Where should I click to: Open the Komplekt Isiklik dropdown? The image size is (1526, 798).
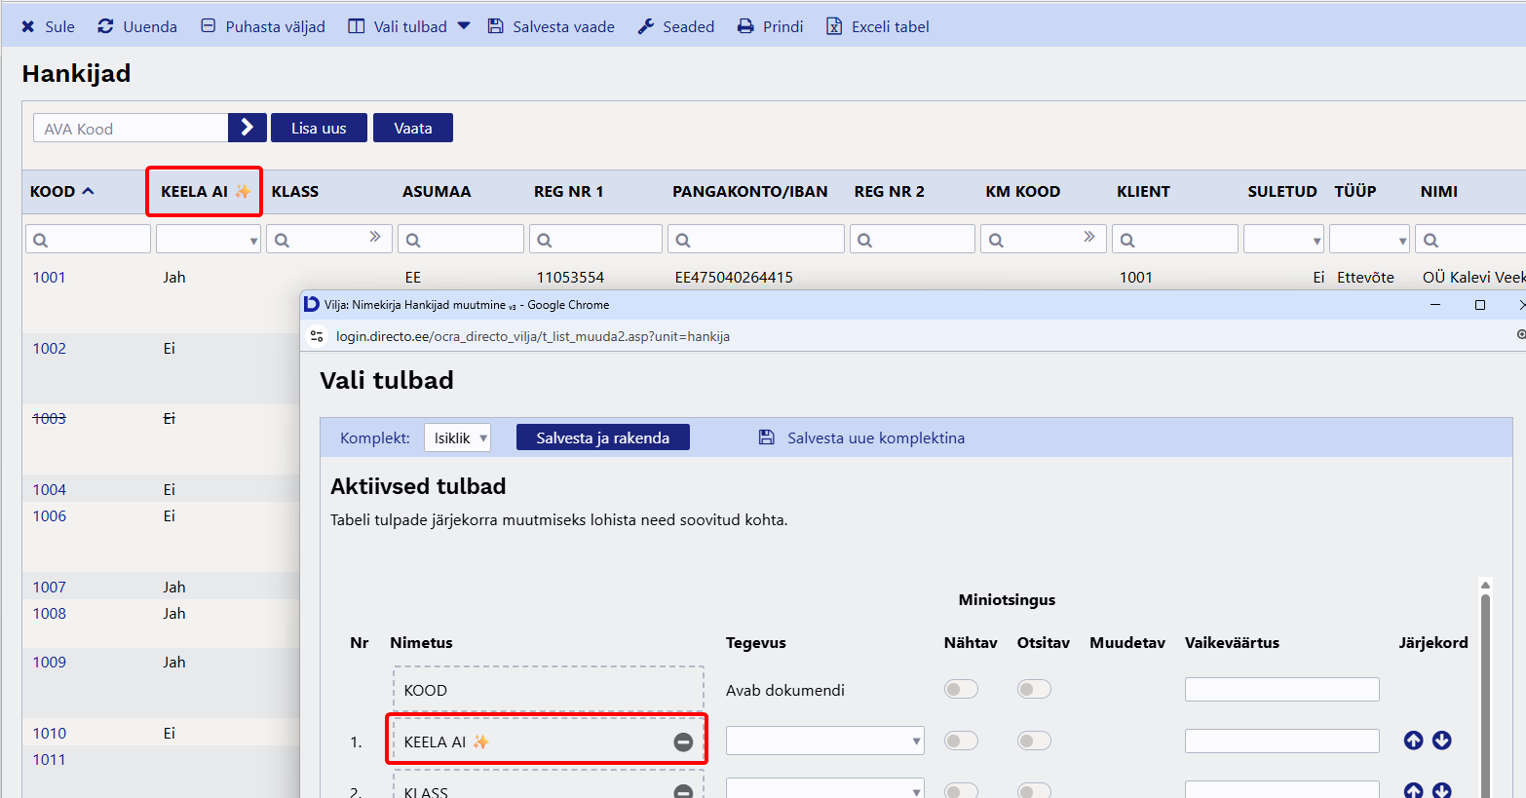pyautogui.click(x=457, y=438)
